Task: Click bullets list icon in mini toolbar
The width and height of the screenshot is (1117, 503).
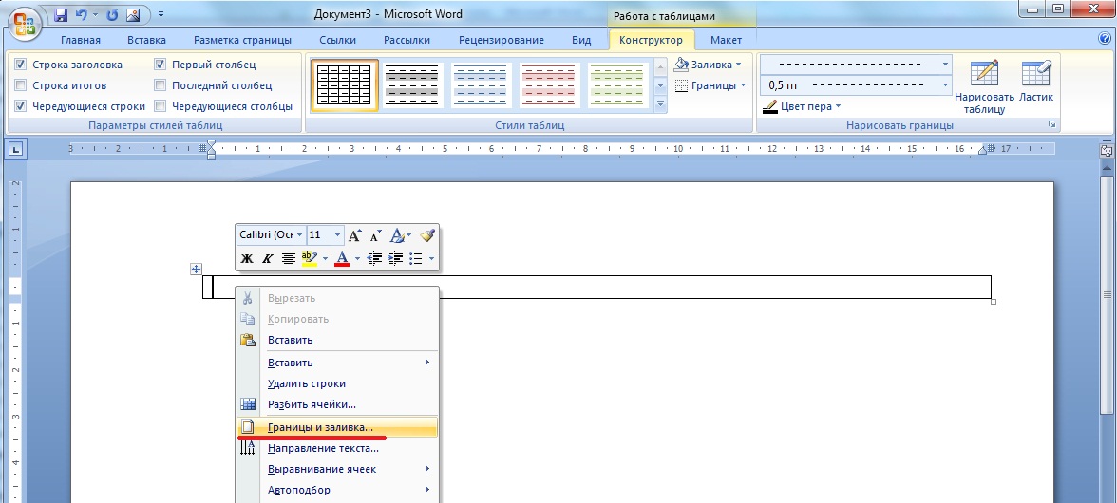Action: 417,258
